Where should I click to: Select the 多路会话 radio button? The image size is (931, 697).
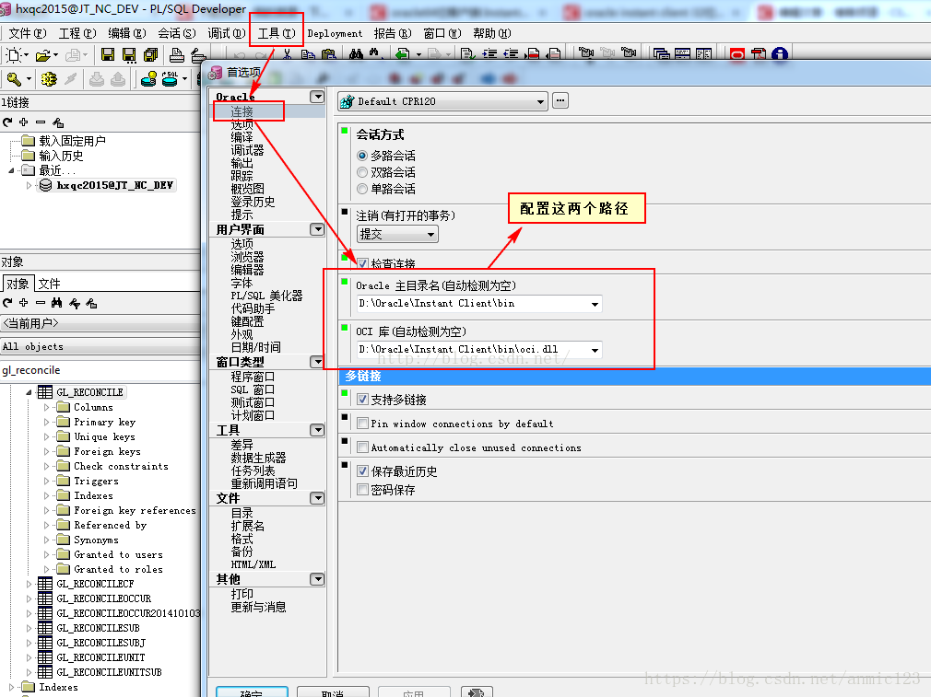pos(362,156)
